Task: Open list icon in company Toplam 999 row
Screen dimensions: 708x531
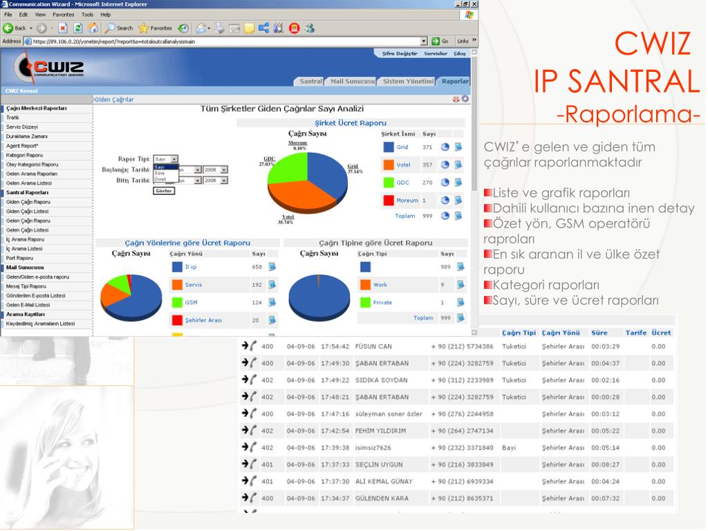Action: (458, 216)
